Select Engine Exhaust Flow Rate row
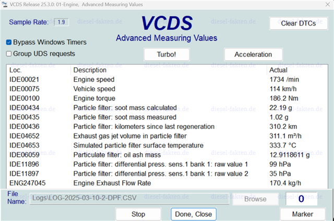The image size is (334, 221). [x=167, y=183]
